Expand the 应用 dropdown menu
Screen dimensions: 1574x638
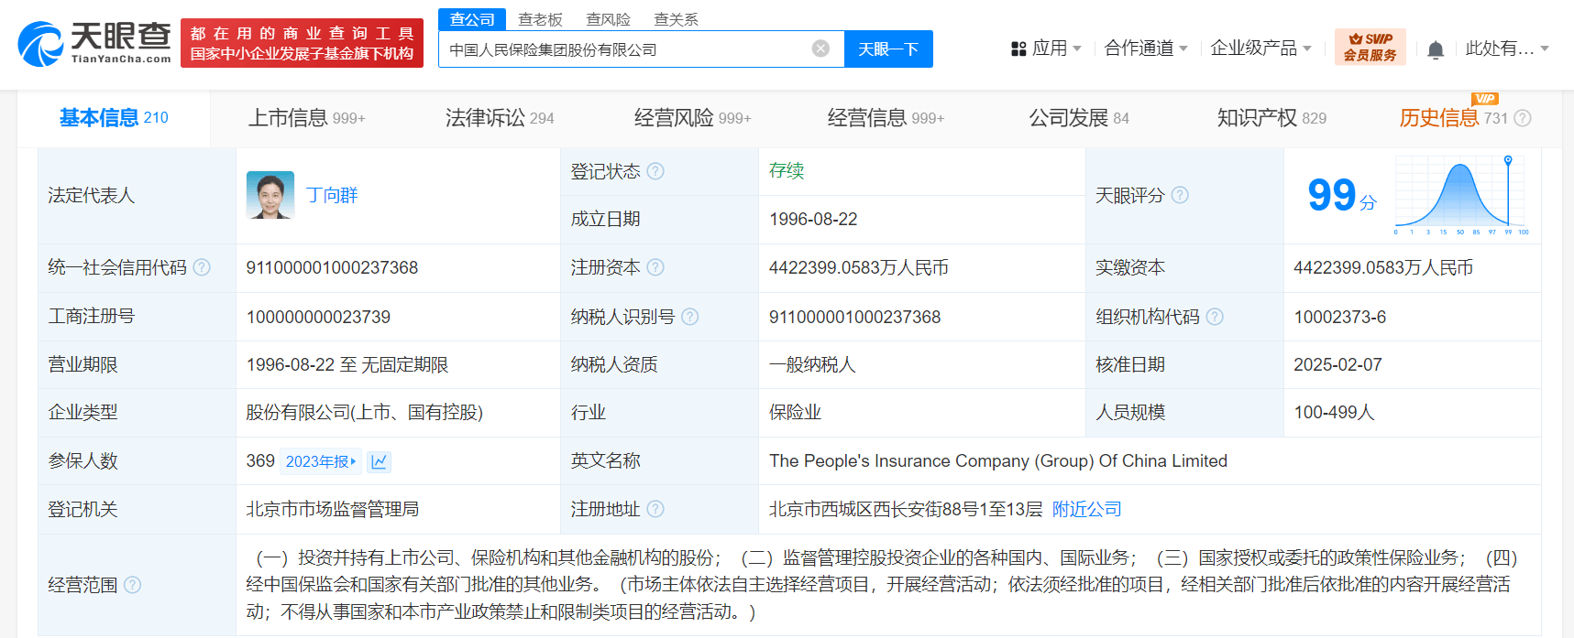click(1046, 49)
